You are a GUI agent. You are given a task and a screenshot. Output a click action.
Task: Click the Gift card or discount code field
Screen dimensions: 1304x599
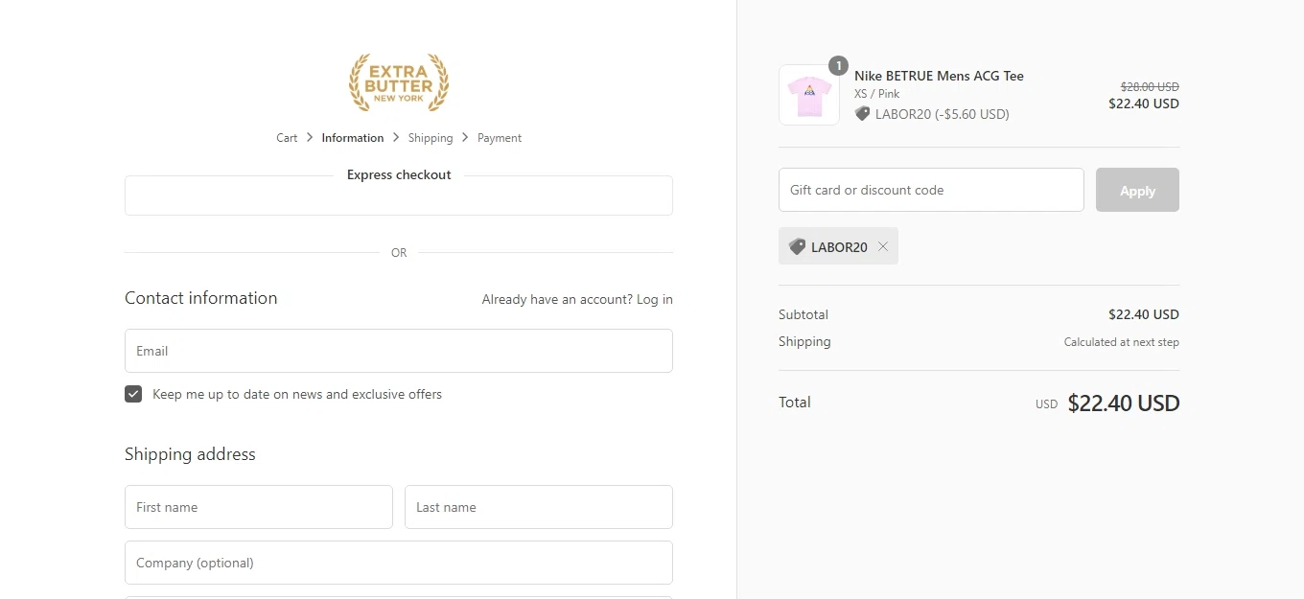931,190
